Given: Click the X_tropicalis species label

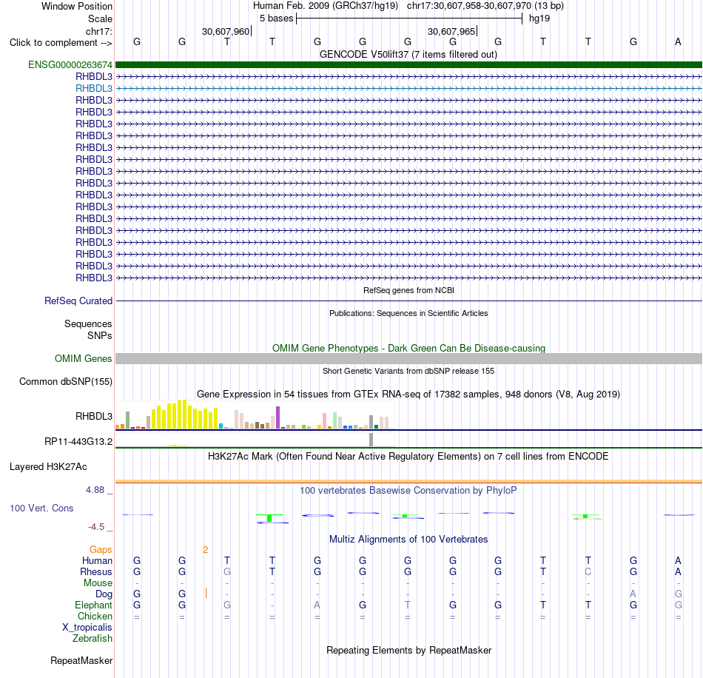Looking at the screenshot, I should coord(87,628).
